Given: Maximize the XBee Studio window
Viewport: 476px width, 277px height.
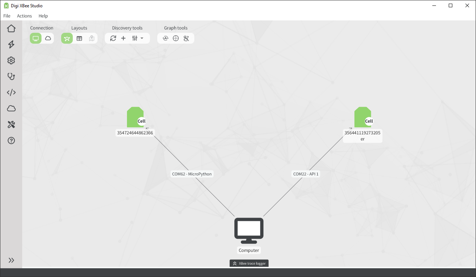Looking at the screenshot, I should [x=451, y=5].
